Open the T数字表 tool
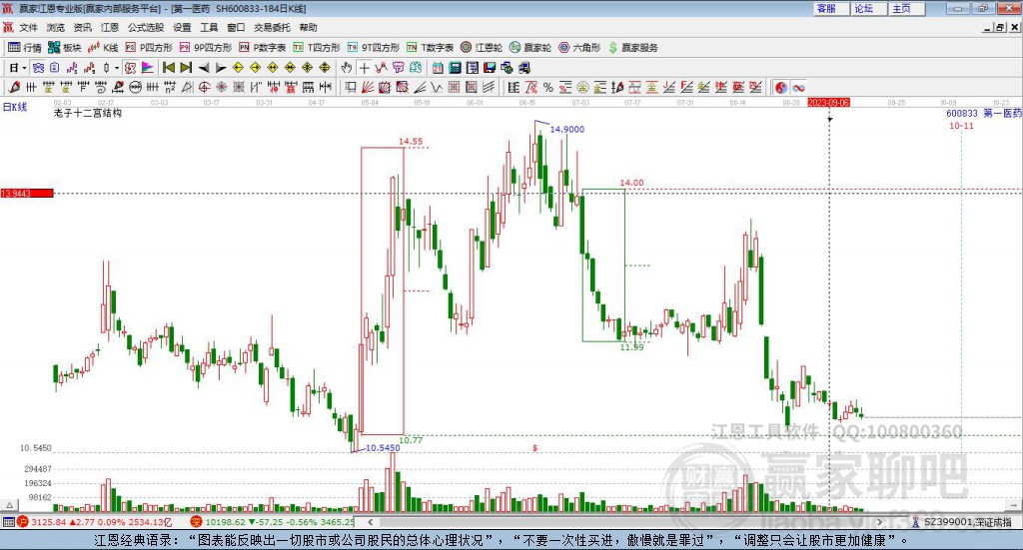 [x=430, y=48]
